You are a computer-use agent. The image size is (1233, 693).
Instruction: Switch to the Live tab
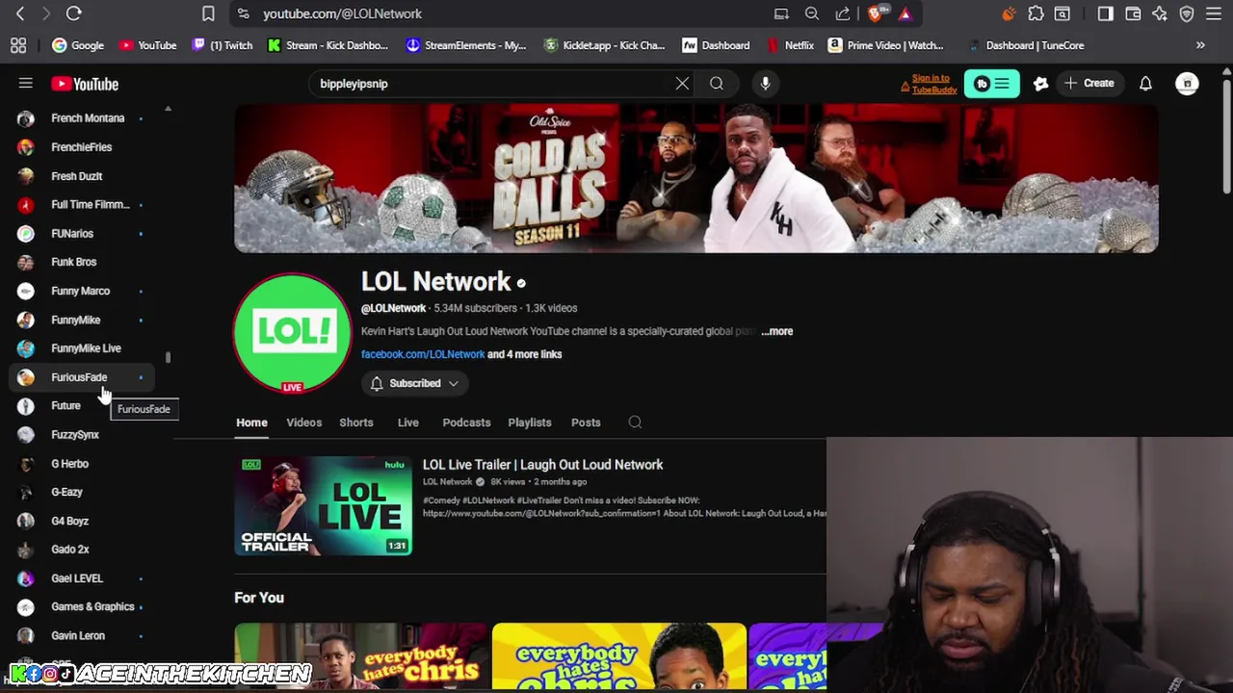408,423
